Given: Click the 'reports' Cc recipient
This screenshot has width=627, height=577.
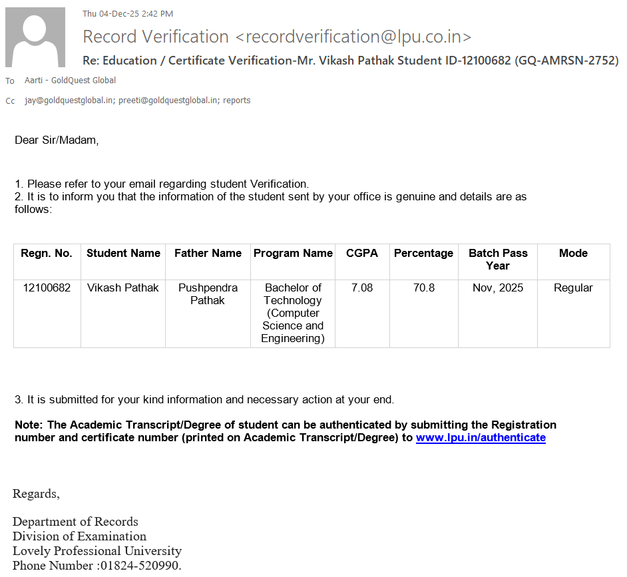Looking at the screenshot, I should click(237, 100).
